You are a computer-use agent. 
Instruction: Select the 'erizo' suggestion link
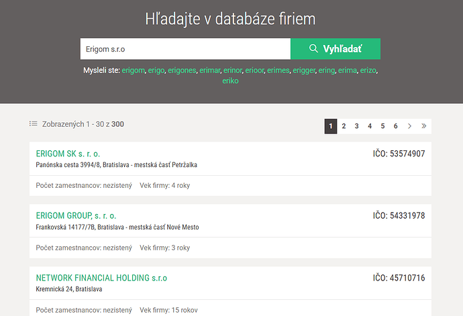368,70
